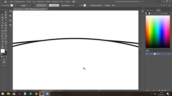172x96 pixels.
Task: Select the Eyedropper tool
Action: (2, 39)
